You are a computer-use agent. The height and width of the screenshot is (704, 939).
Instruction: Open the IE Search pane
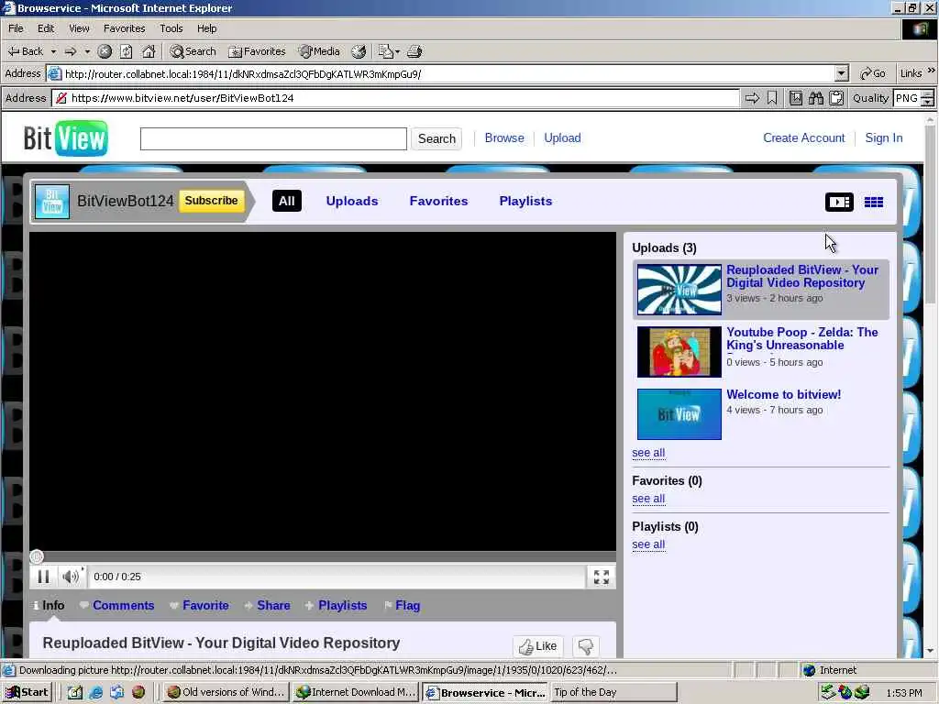point(193,51)
